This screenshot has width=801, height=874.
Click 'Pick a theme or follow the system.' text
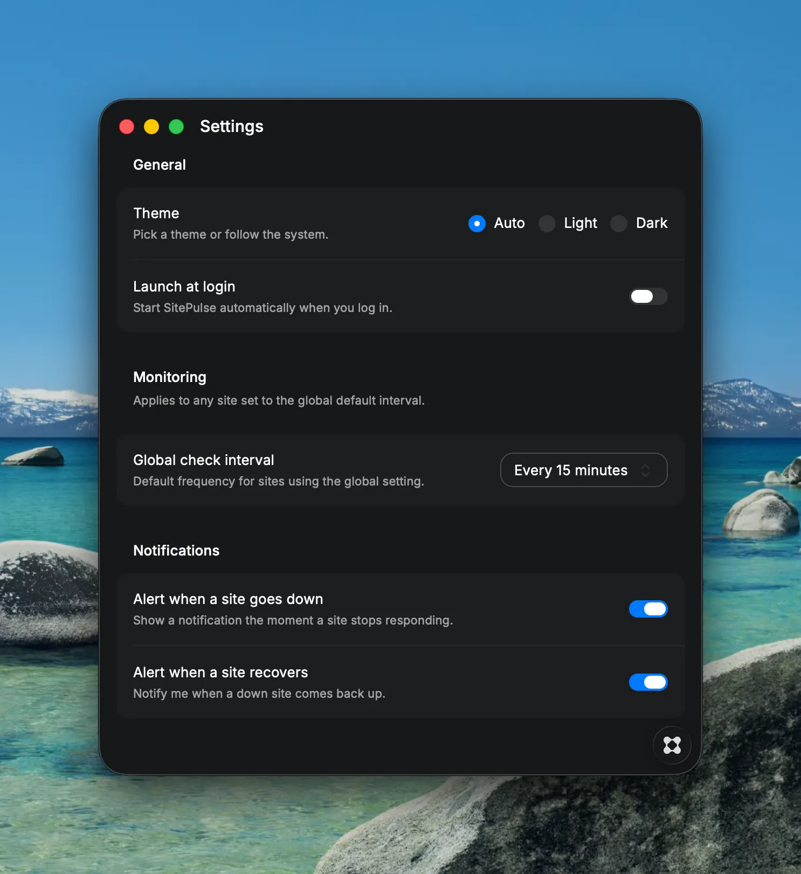tap(231, 234)
